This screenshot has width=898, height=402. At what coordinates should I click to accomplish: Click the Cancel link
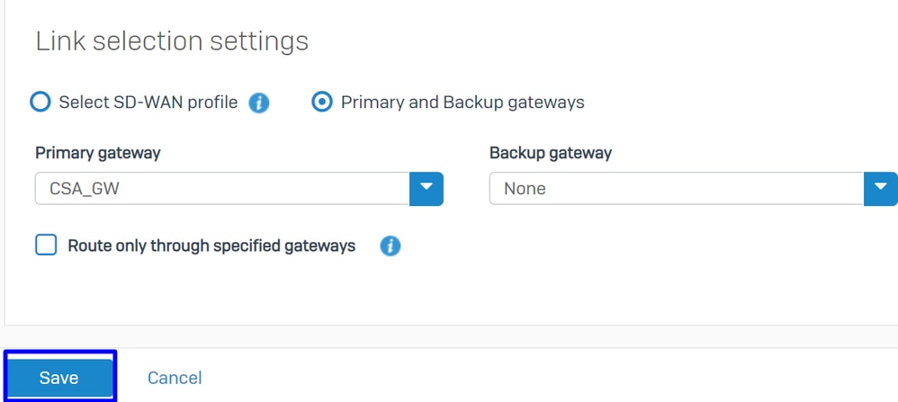pyautogui.click(x=175, y=378)
